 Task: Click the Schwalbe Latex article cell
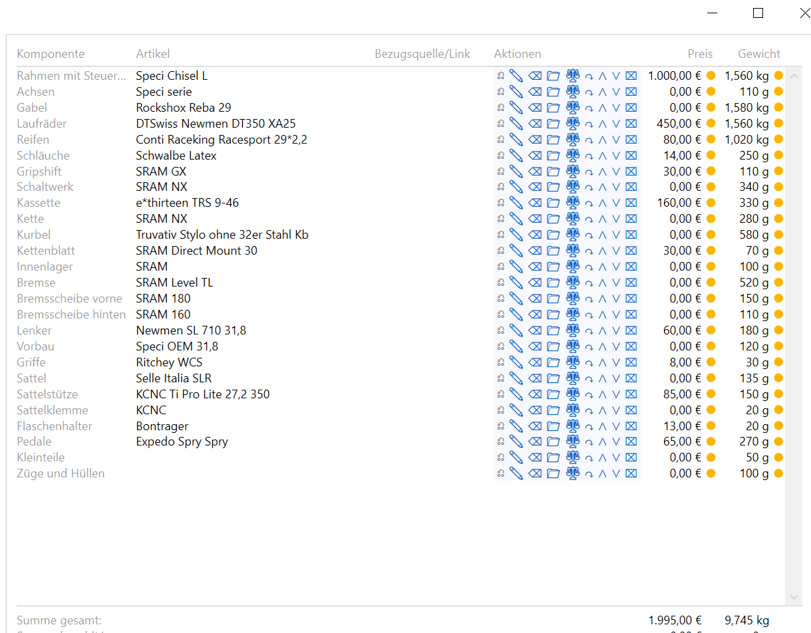point(176,156)
